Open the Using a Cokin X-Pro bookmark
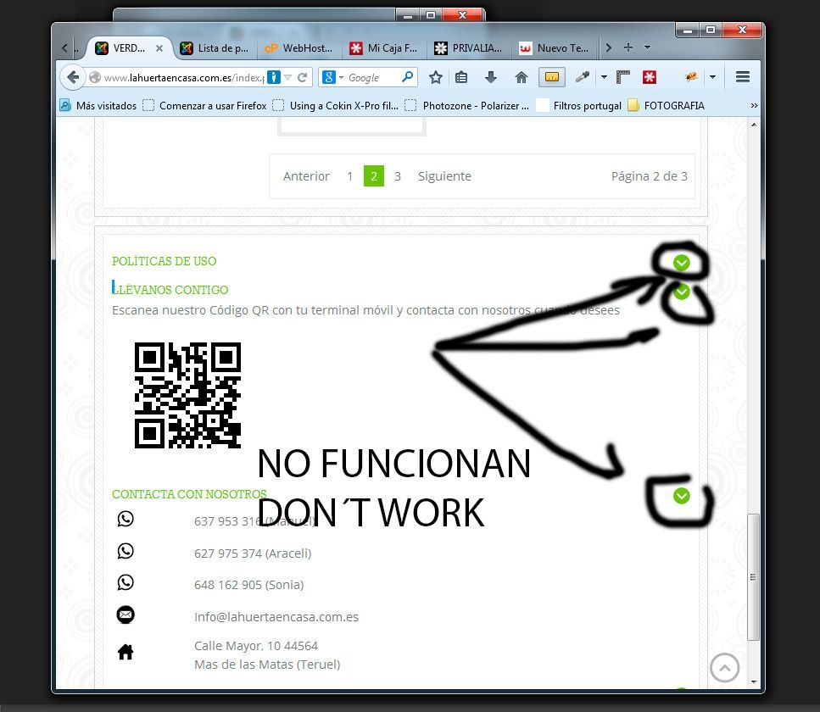This screenshot has width=820, height=712. pyautogui.click(x=336, y=106)
